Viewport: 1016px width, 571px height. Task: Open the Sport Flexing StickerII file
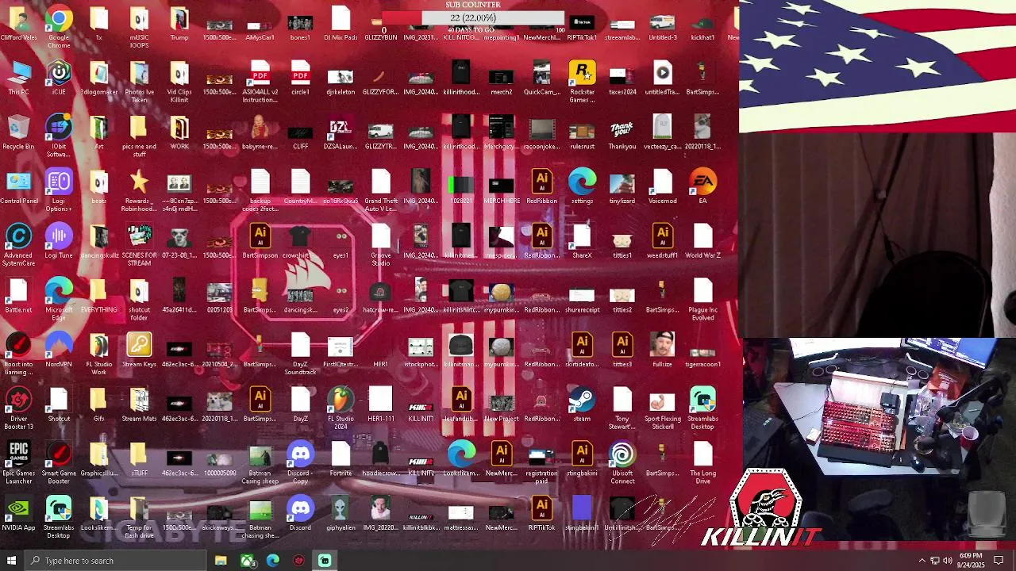(663, 409)
